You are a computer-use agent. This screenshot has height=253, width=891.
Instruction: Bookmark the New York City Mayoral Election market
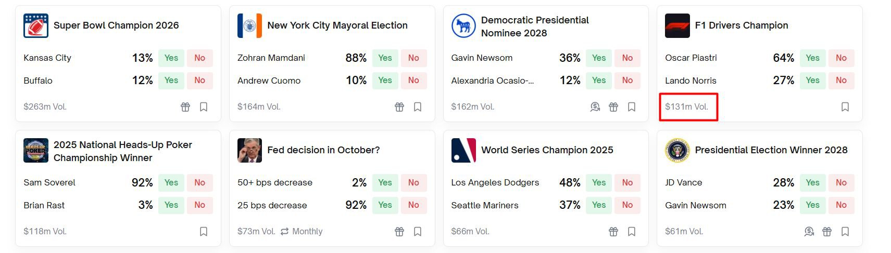418,107
